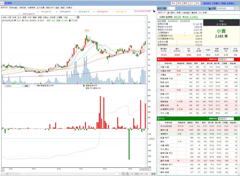Check the 新光 row checkbox

(158, 90)
